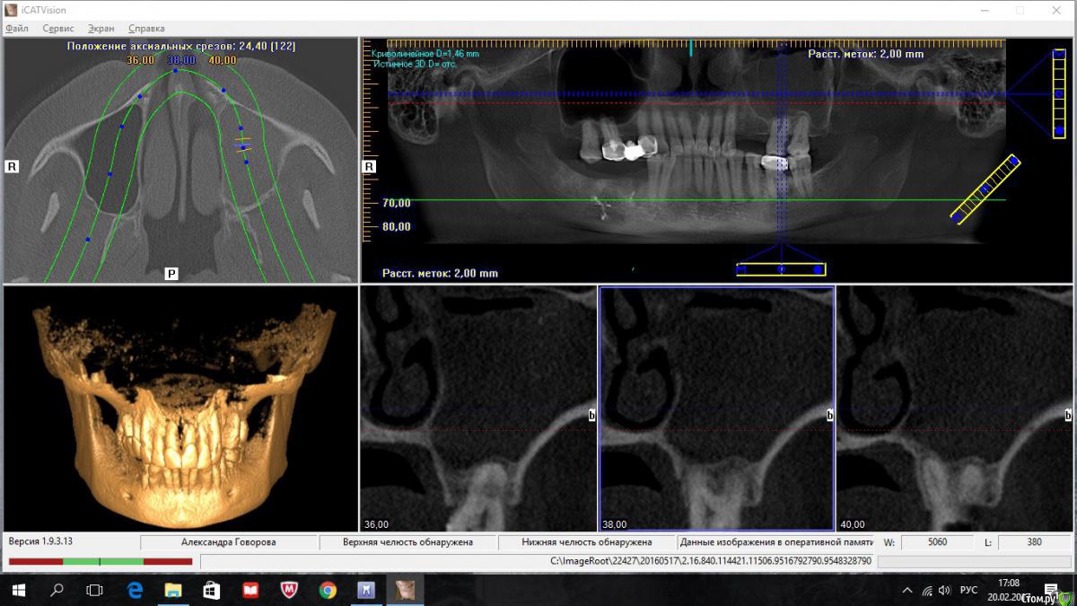This screenshot has height=606, width=1077.
Task: Click the diagonal yellow ladder tilt widget
Action: (x=985, y=189)
